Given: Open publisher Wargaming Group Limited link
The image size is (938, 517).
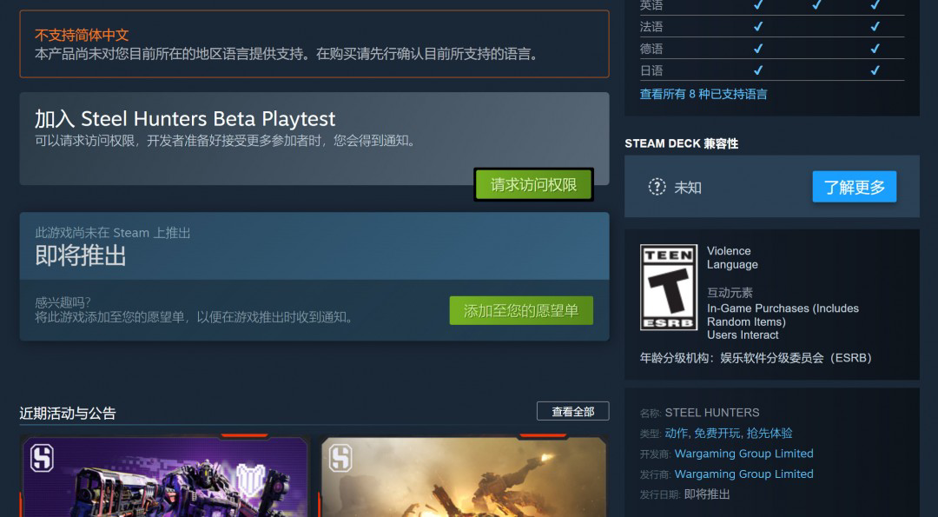Looking at the screenshot, I should tap(743, 474).
